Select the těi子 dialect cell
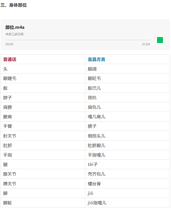This screenshot has height=211, width=171. [92, 165]
